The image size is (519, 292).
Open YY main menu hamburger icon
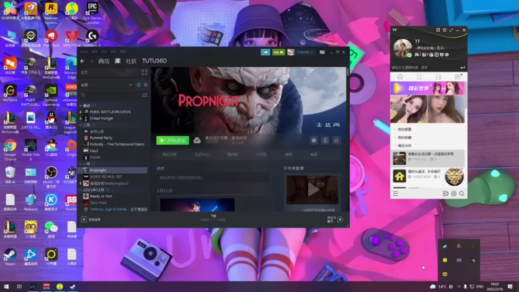[x=396, y=193]
